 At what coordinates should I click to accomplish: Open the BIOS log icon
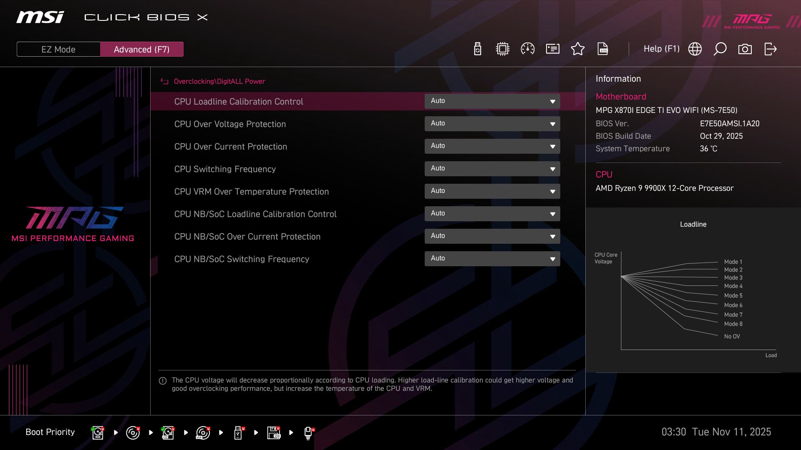(603, 49)
